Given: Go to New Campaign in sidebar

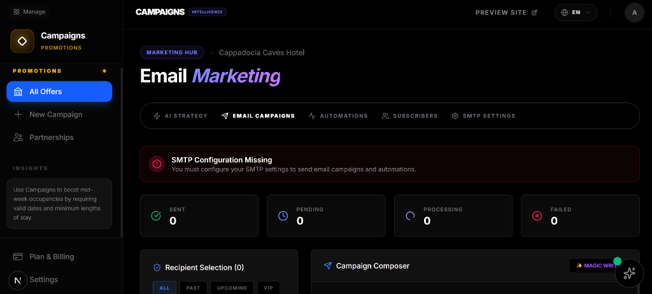Looking at the screenshot, I should click(x=55, y=115).
